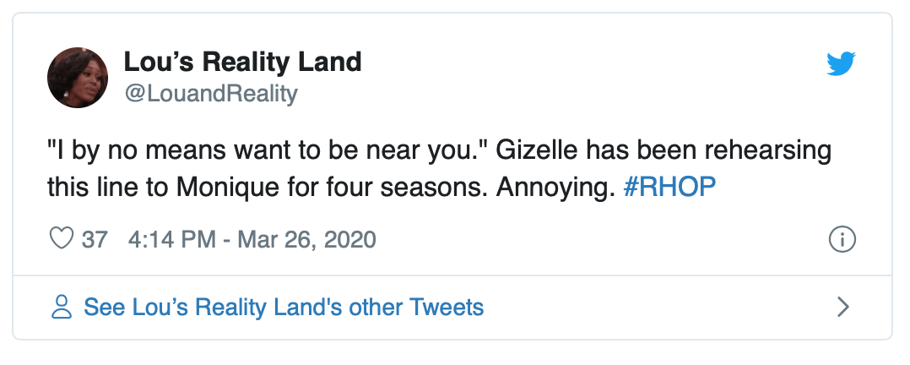This screenshot has height=365, width=910.
Task: Click the 4:14 PM time text
Action: 171,240
